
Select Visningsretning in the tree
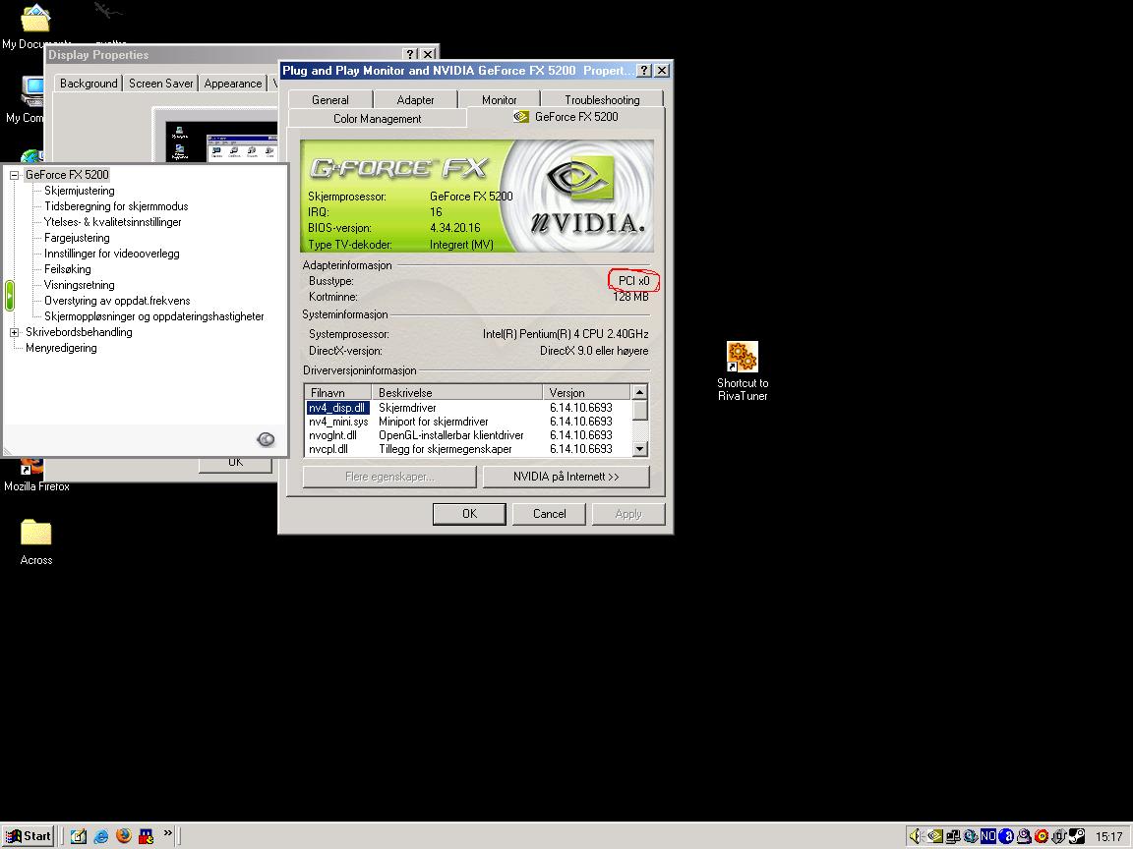80,285
